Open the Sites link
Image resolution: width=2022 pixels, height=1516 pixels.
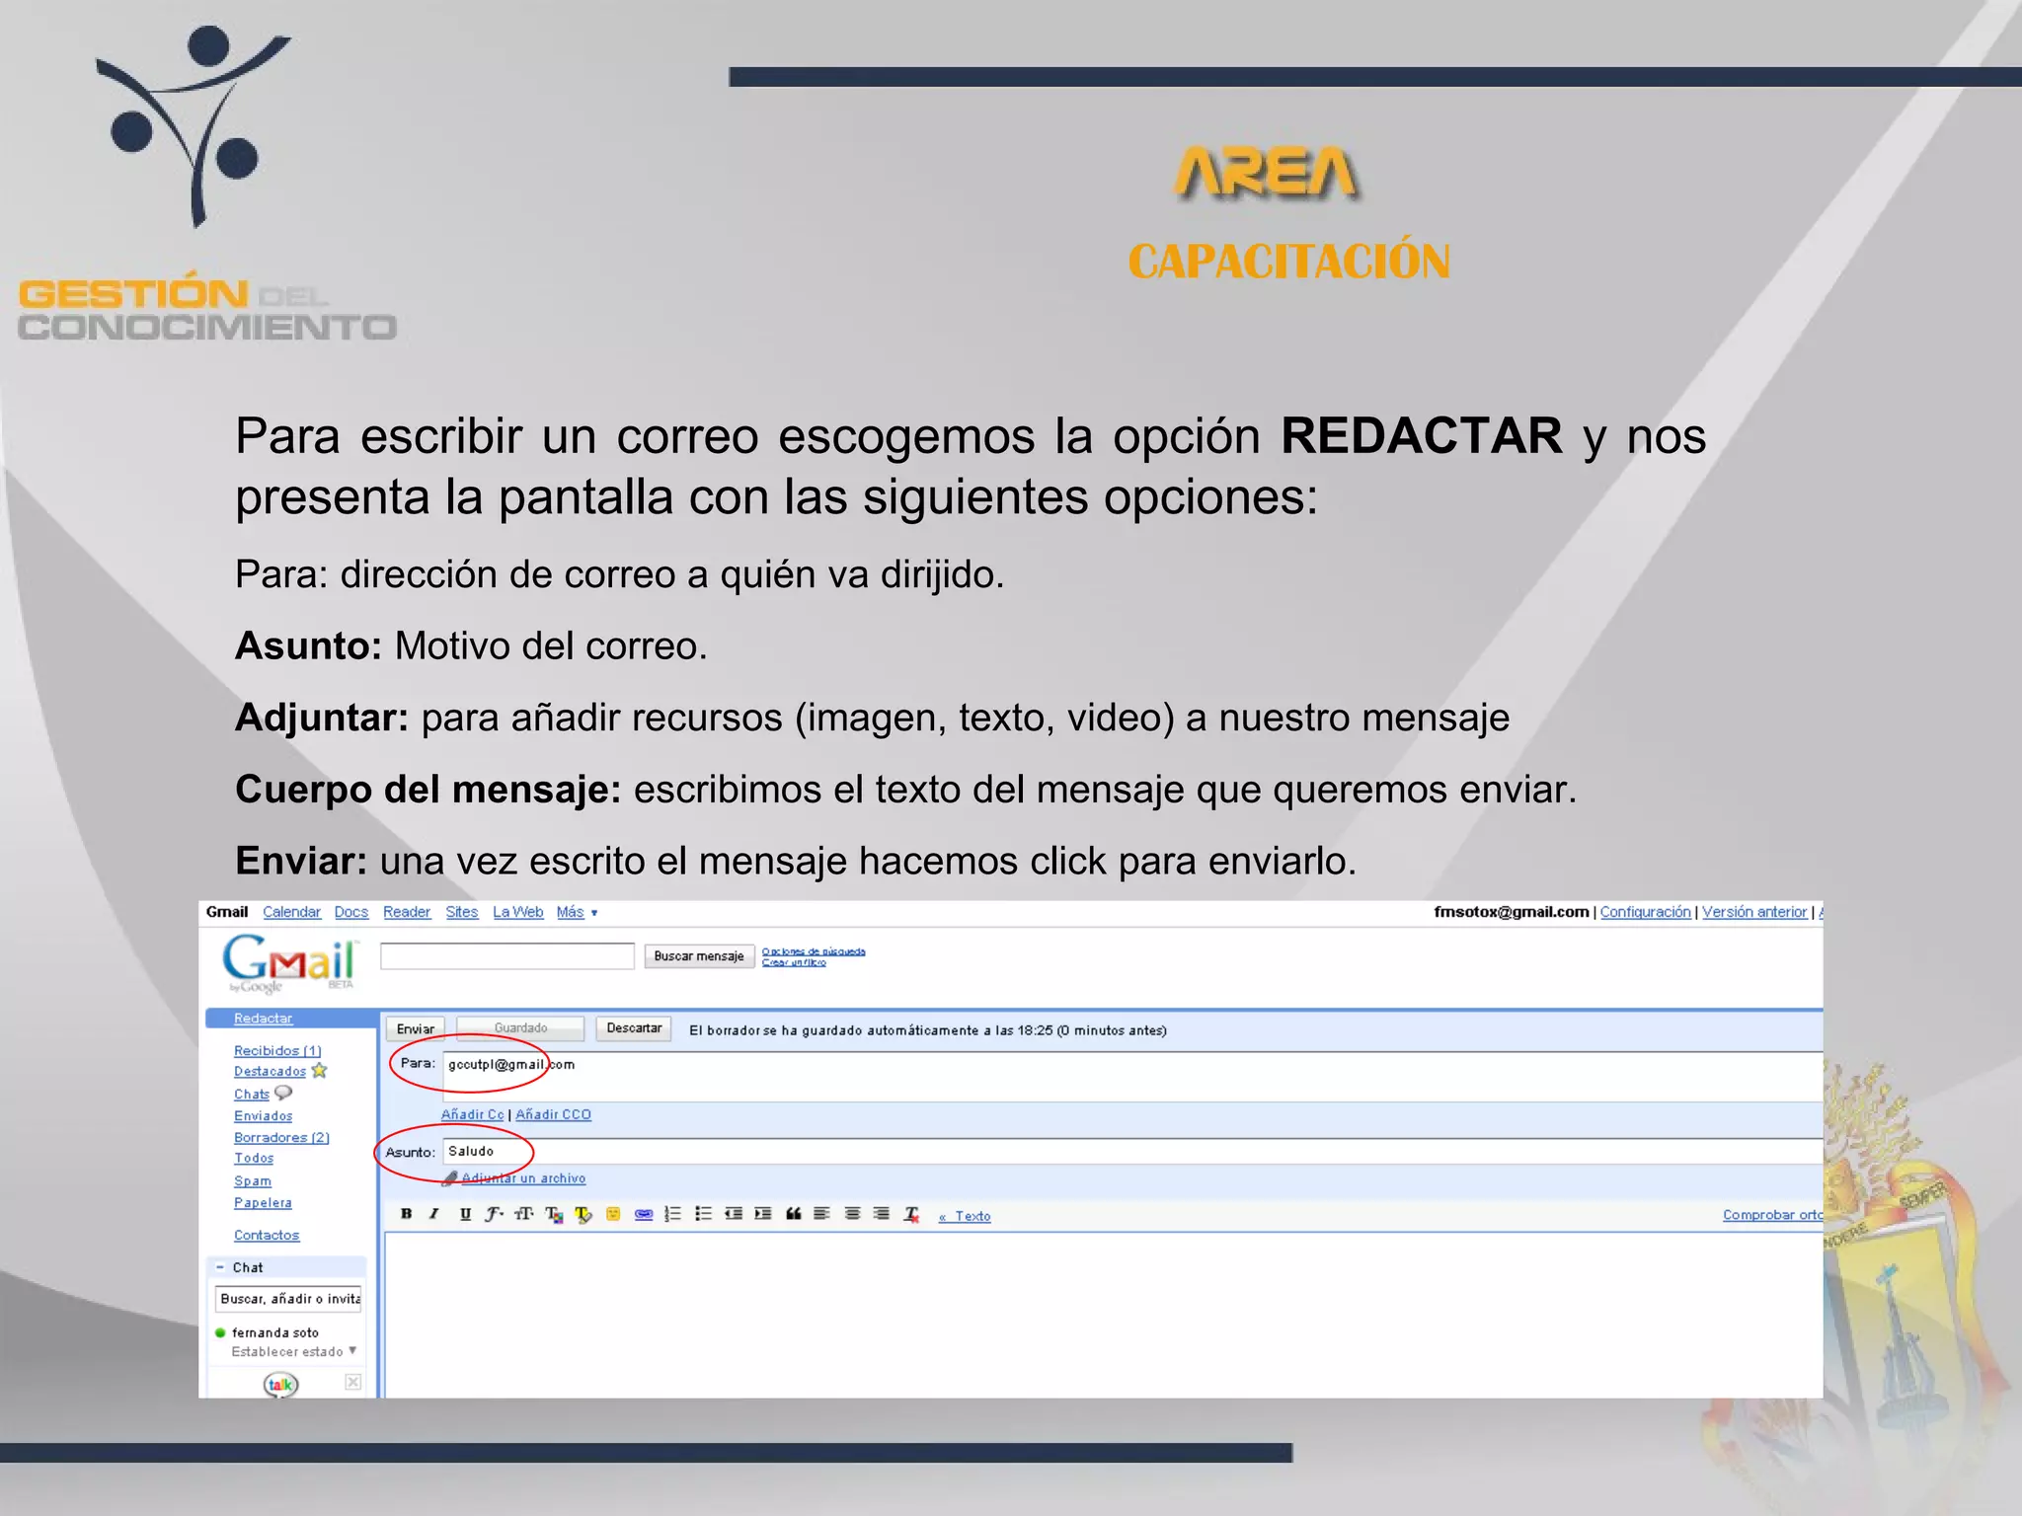(x=461, y=912)
